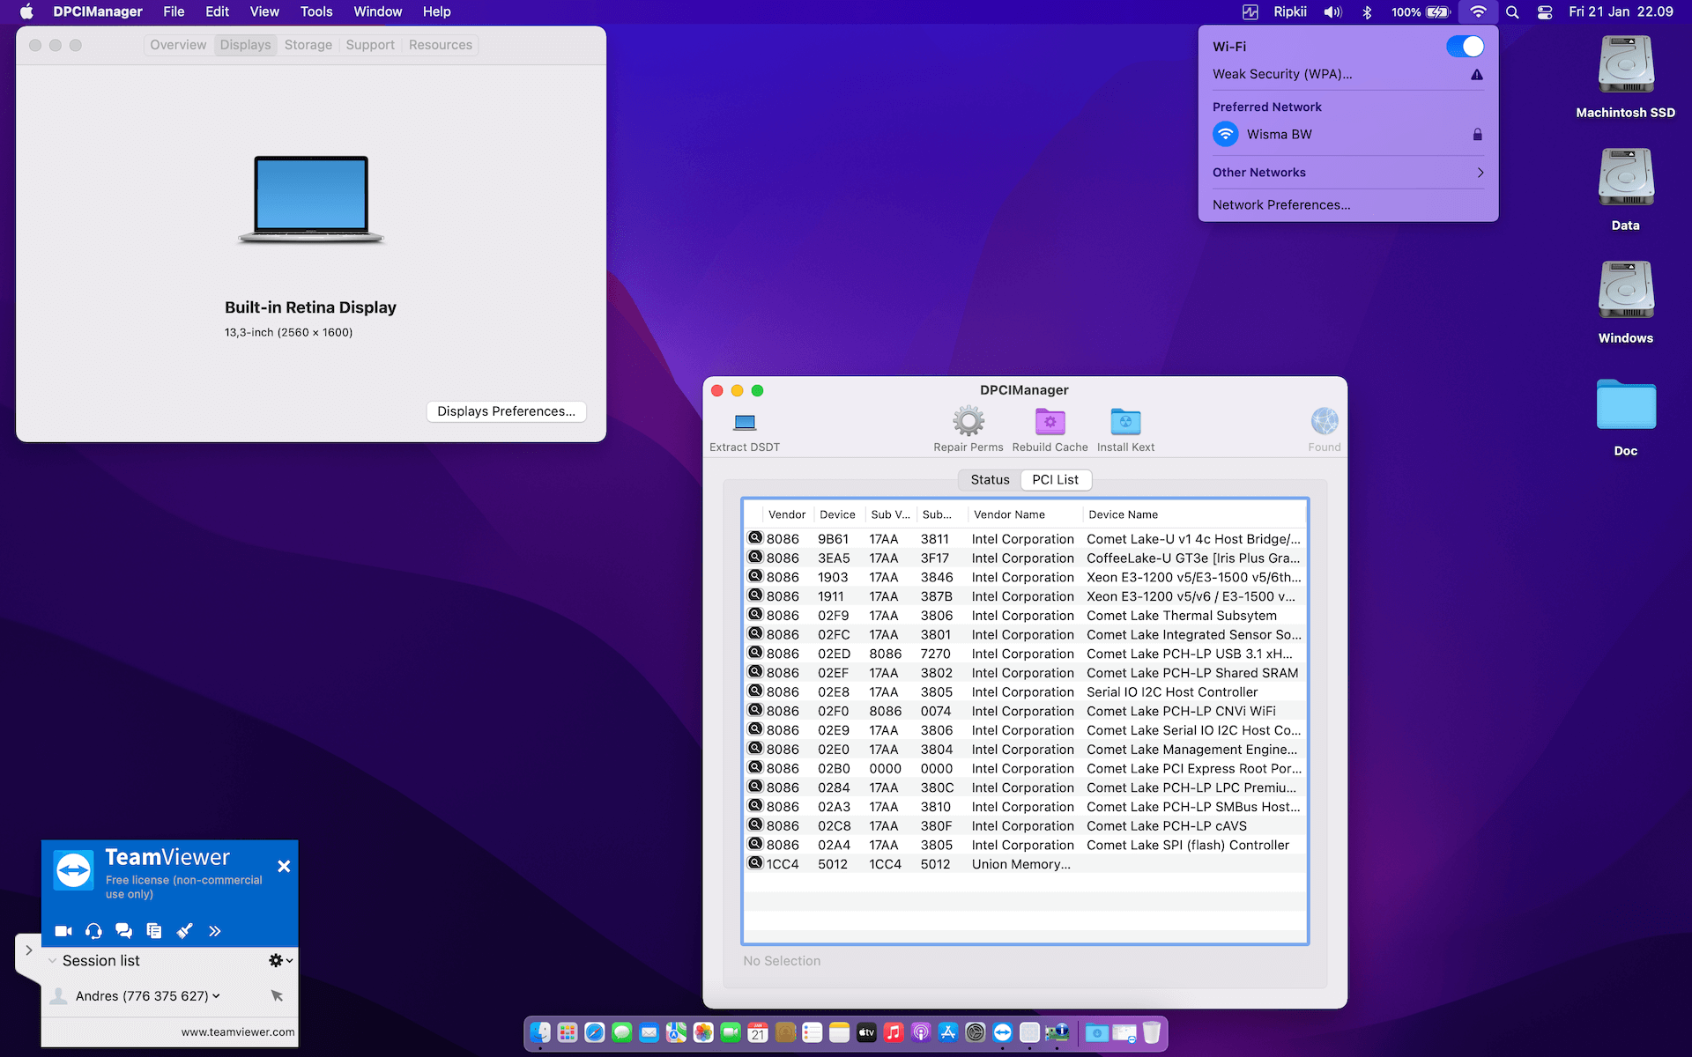
Task: Run Repair Perms in DPCIManager toolbar
Action: click(968, 421)
